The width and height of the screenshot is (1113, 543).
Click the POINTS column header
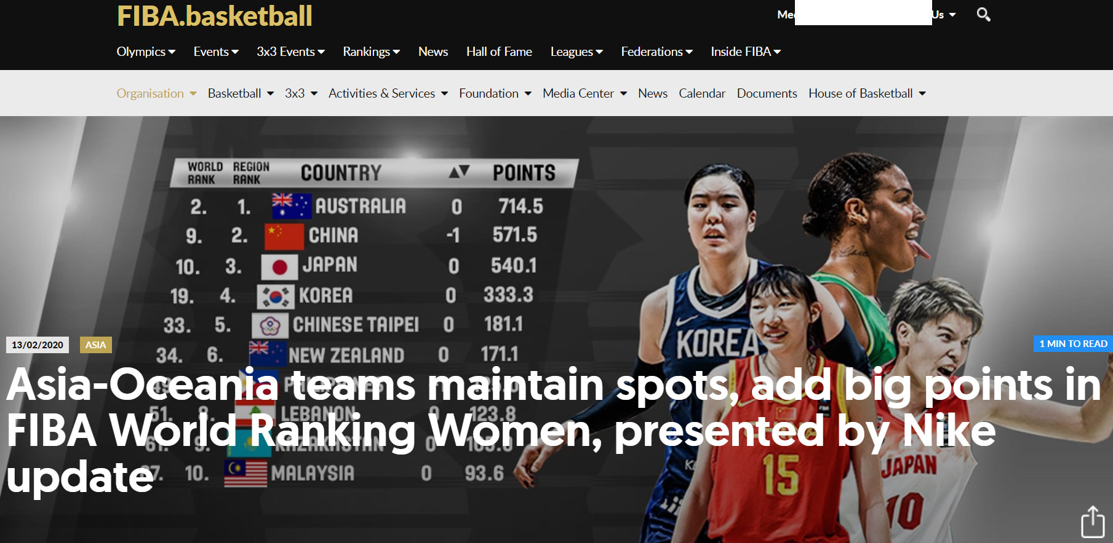click(x=524, y=173)
